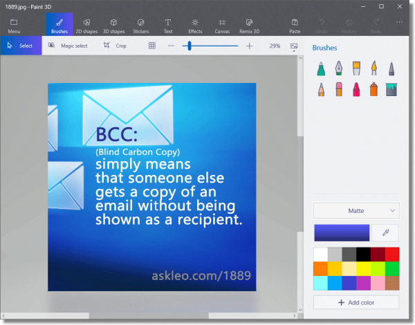
Task: Pick the sky blue color swatch
Action: click(335, 284)
